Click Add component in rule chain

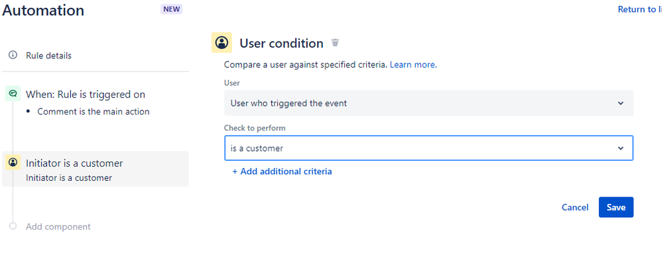58,226
